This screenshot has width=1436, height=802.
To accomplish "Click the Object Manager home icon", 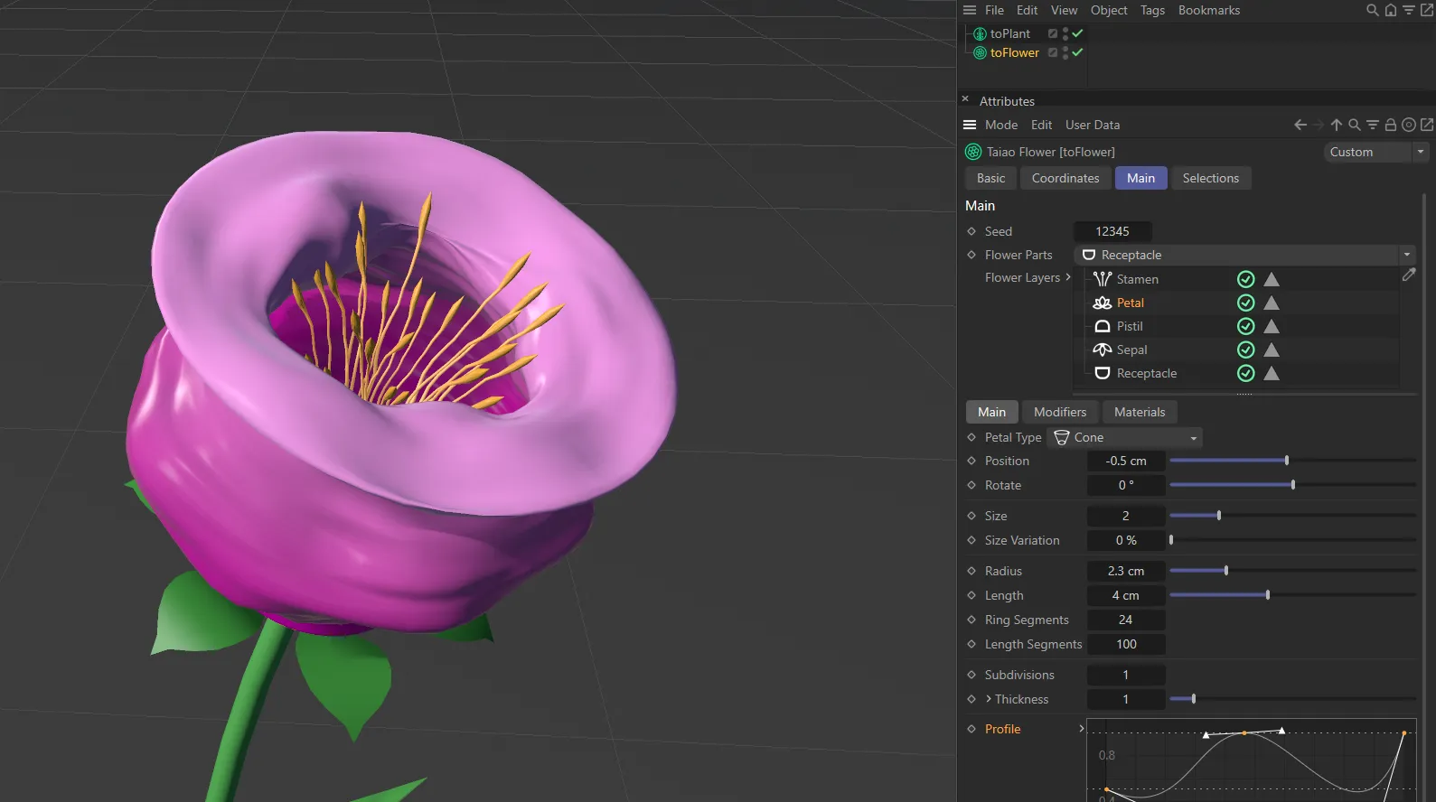I will click(1391, 10).
